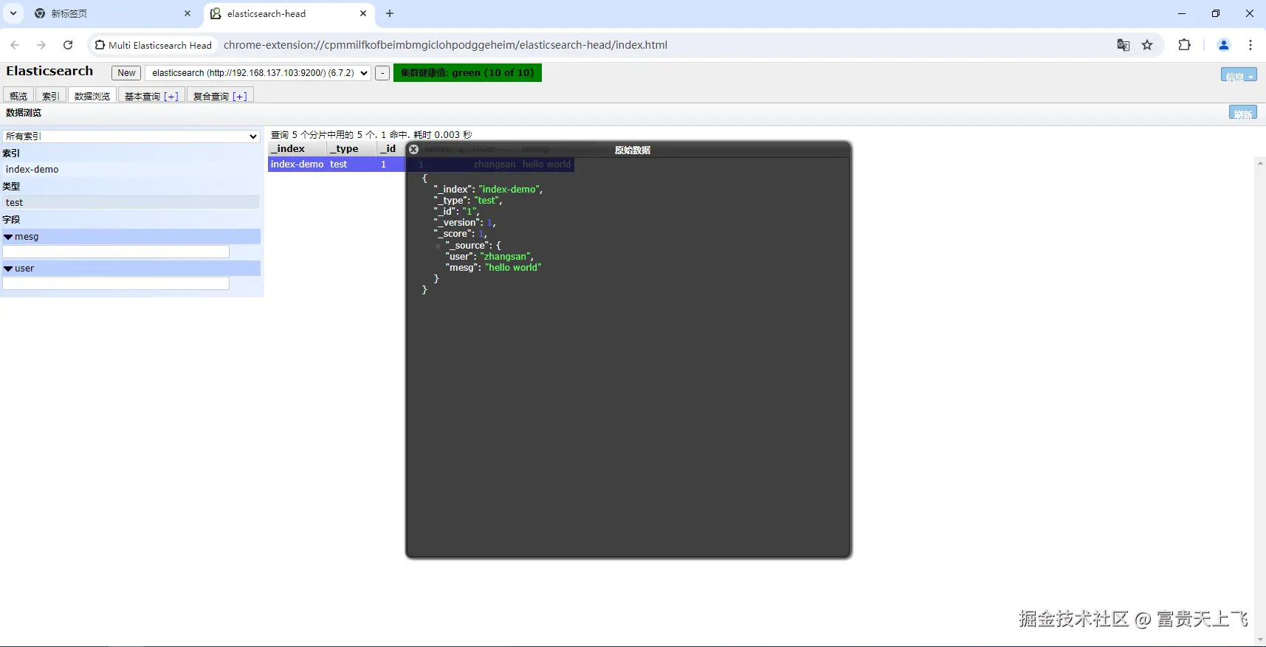Open the 信息 info dropdown menu
The height and width of the screenshot is (647, 1266).
pyautogui.click(x=1239, y=75)
